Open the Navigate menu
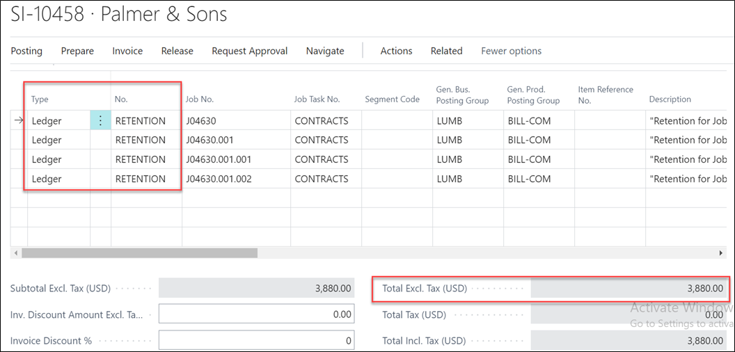 click(x=325, y=51)
